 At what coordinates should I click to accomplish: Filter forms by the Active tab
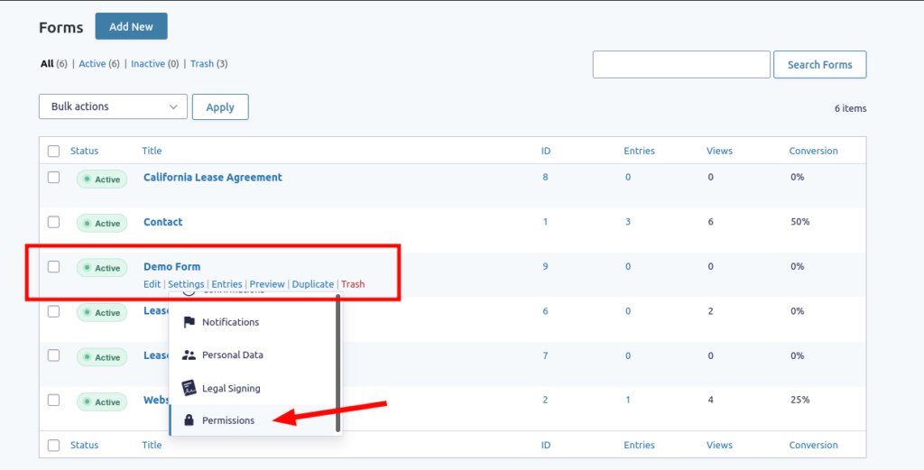(x=93, y=64)
